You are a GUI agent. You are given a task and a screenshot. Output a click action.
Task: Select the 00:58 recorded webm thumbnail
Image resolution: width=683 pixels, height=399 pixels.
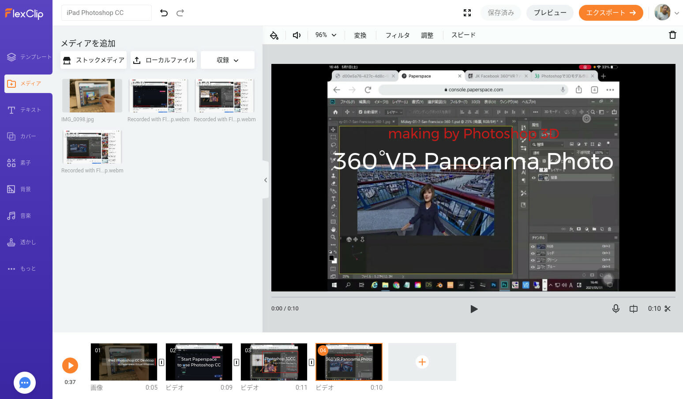click(x=92, y=147)
